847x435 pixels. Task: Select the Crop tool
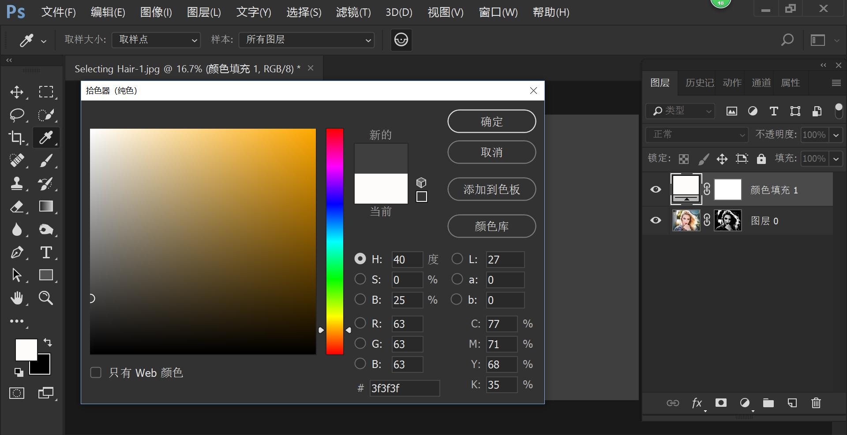point(17,138)
